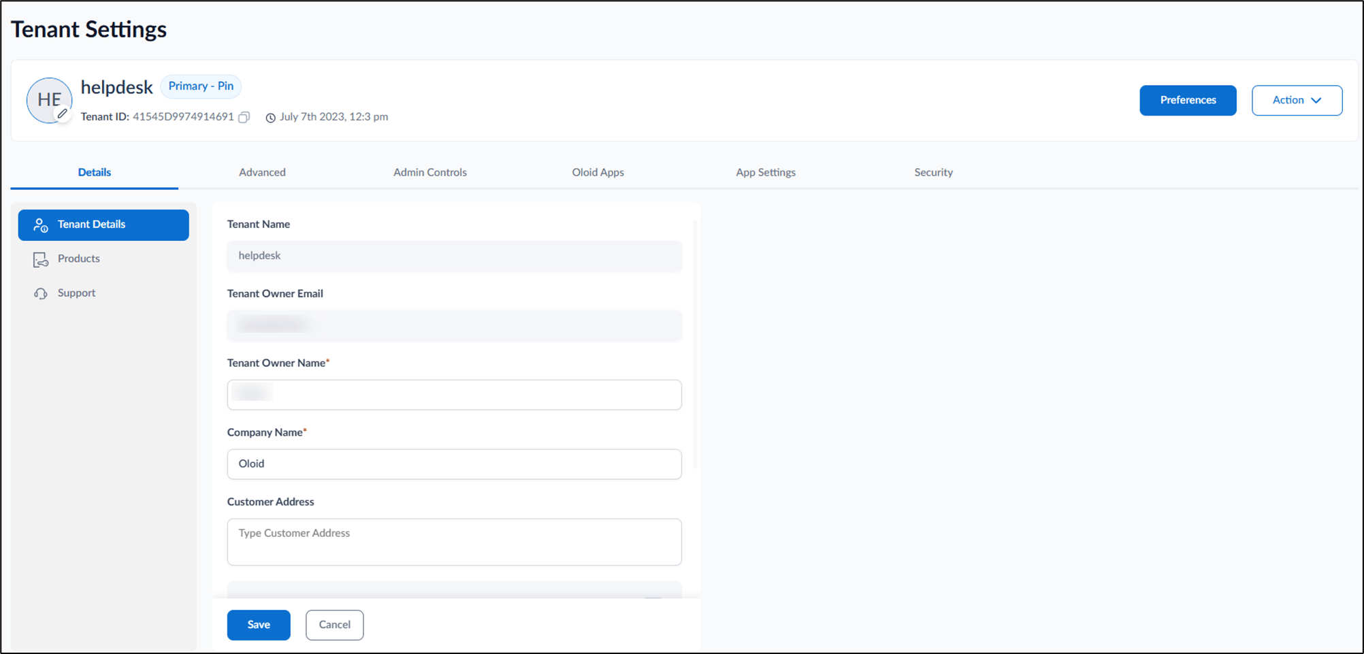Screen dimensions: 1364x654
Task: Click the Preferences button
Action: (x=1188, y=100)
